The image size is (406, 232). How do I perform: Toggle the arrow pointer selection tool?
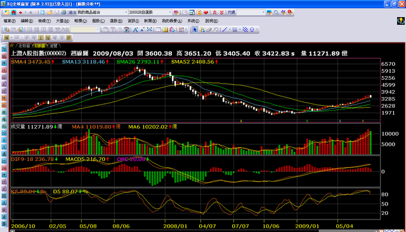point(195,30)
